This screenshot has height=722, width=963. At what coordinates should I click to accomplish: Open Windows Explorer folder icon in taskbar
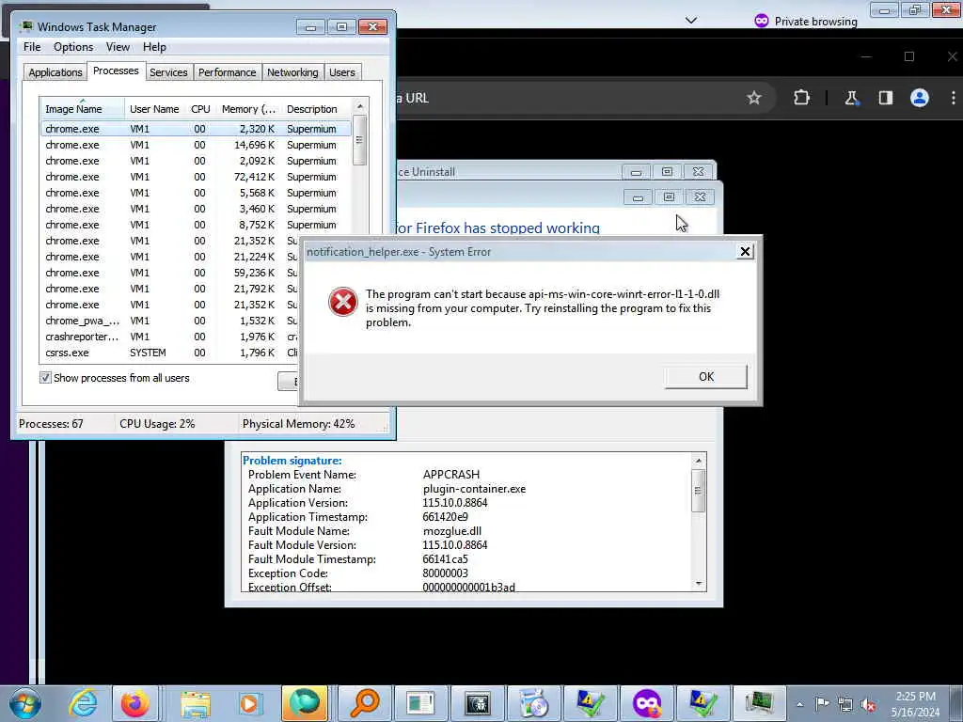[x=196, y=703]
